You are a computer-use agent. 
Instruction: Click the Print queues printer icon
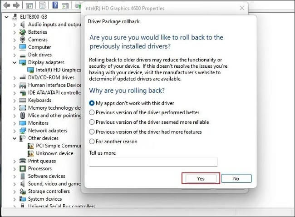(x=23, y=161)
